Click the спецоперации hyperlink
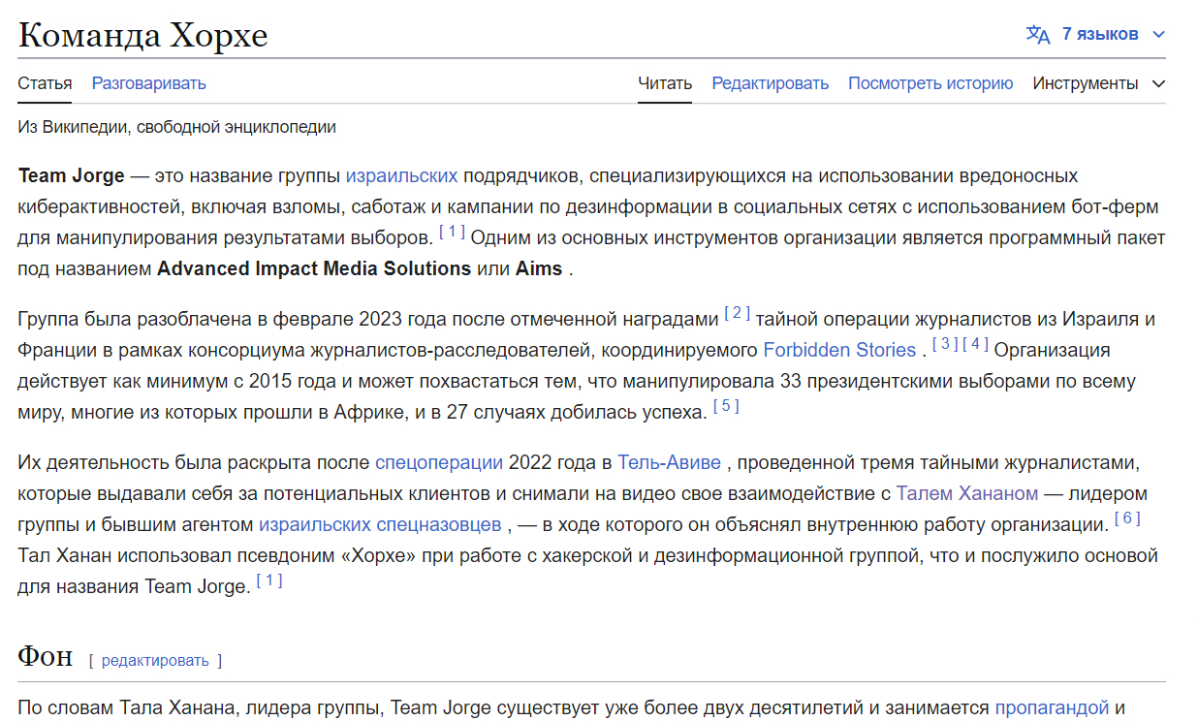The image size is (1198, 721). 438,462
